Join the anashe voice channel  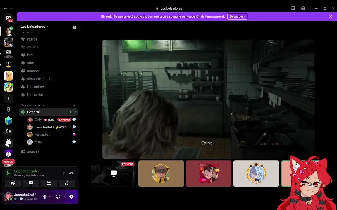pos(48,151)
